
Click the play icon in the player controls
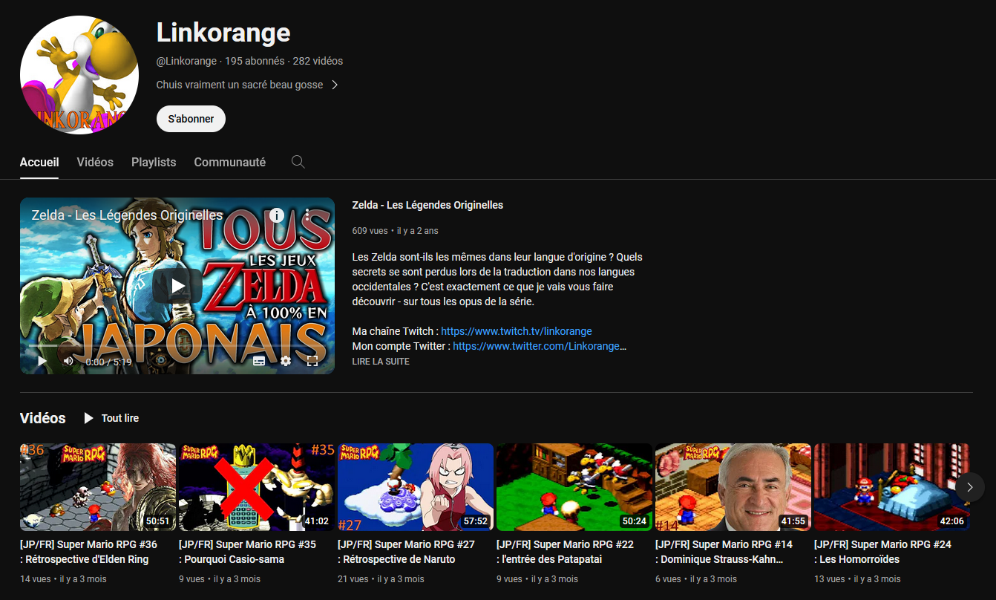[x=42, y=361]
